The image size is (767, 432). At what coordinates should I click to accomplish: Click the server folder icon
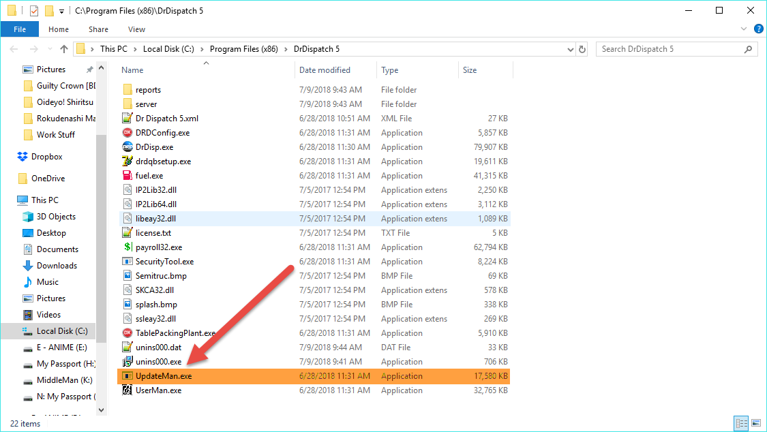tap(127, 104)
